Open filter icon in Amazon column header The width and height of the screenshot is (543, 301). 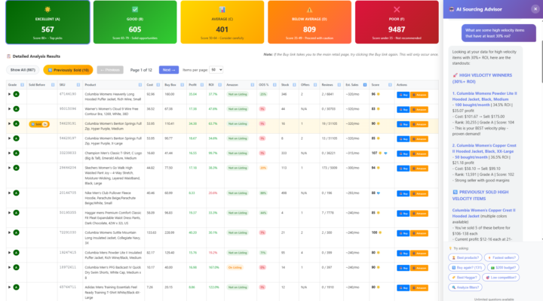click(x=252, y=85)
